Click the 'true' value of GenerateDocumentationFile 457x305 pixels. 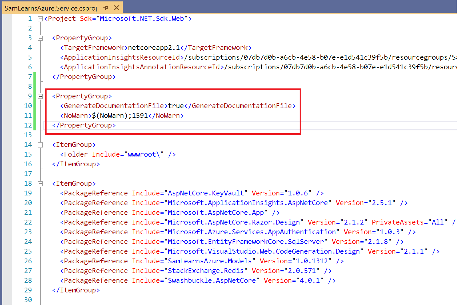176,106
